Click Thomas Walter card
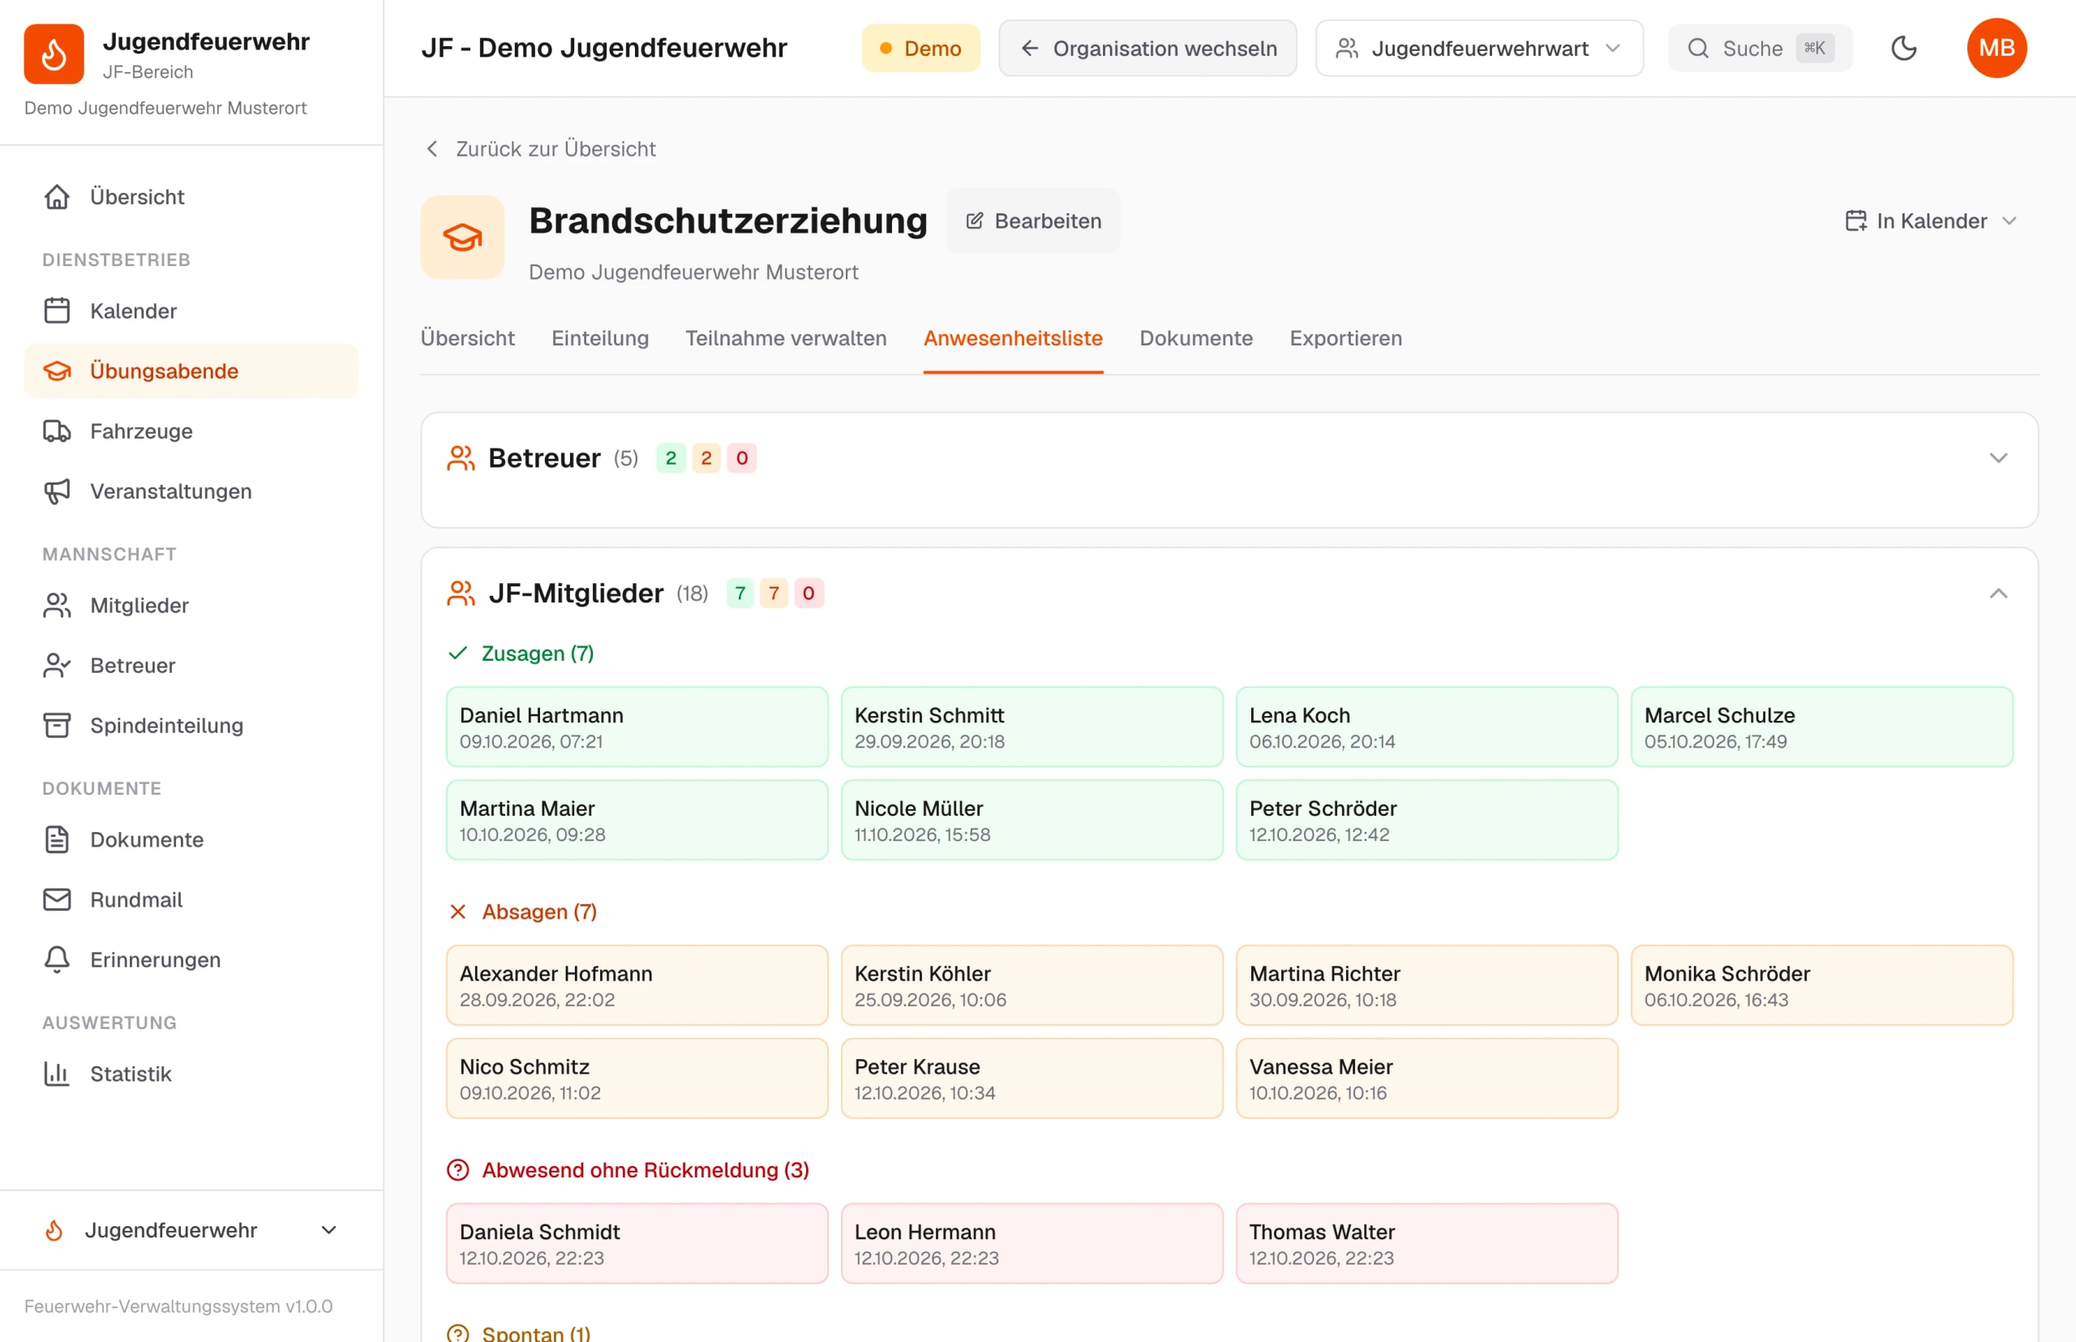This screenshot has width=2076, height=1342. [1426, 1244]
